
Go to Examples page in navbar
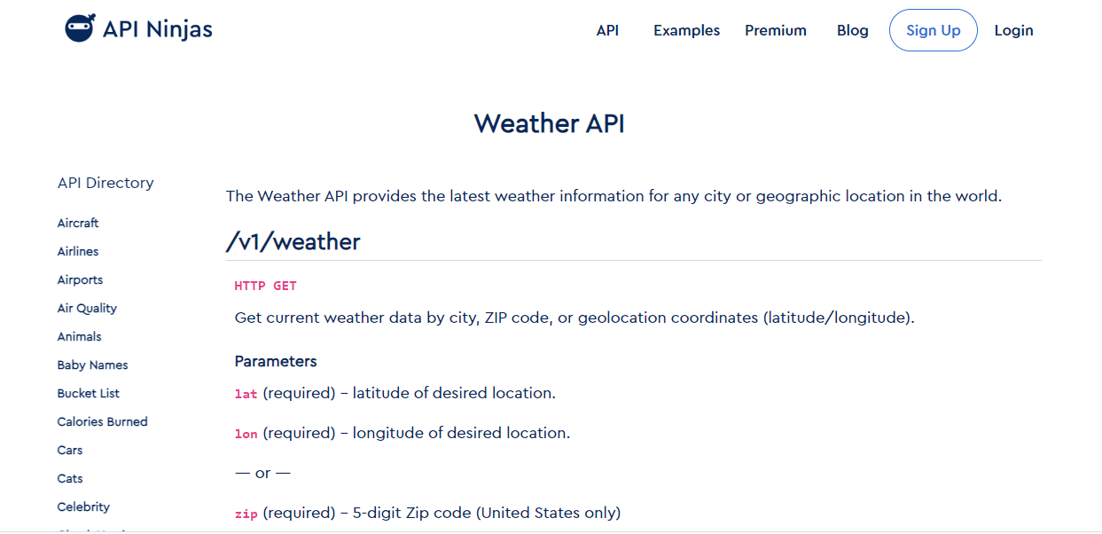686,30
